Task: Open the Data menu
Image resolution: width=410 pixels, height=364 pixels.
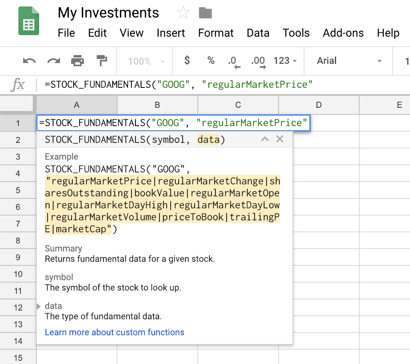Action: click(x=258, y=33)
